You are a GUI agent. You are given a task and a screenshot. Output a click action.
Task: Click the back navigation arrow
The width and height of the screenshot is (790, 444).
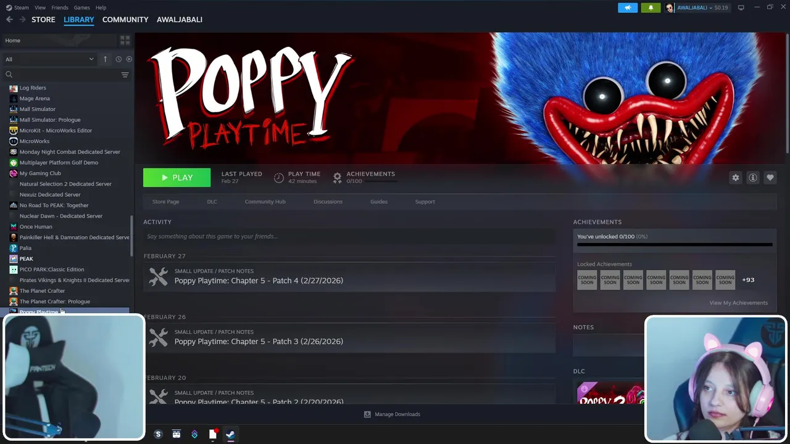[x=9, y=20]
